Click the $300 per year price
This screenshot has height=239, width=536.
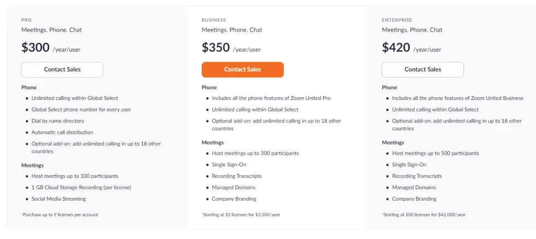[36, 48]
